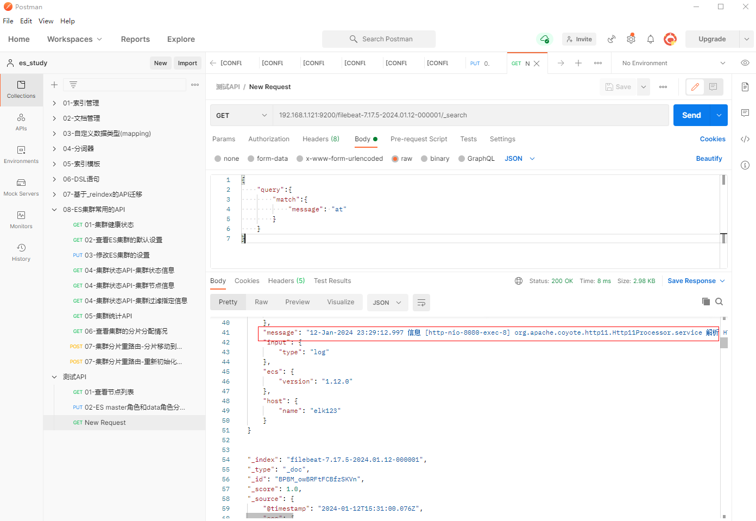The image size is (756, 521).
Task: Open the settings gear icon in header
Action: [x=631, y=39]
